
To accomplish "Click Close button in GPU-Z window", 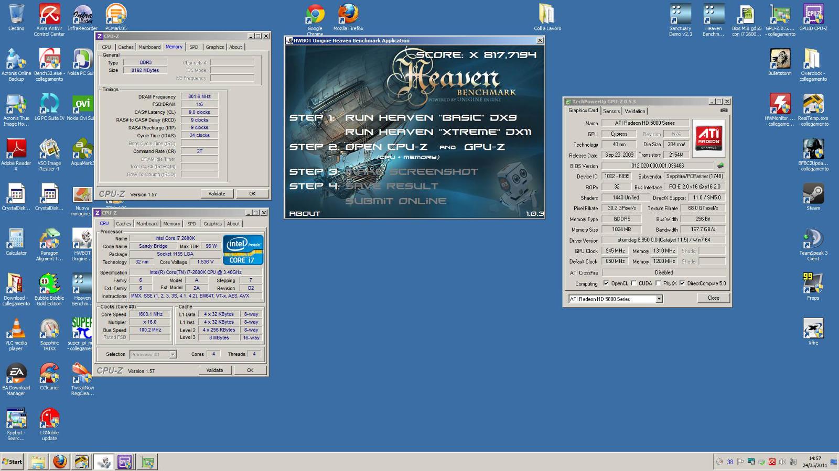I will click(x=714, y=298).
